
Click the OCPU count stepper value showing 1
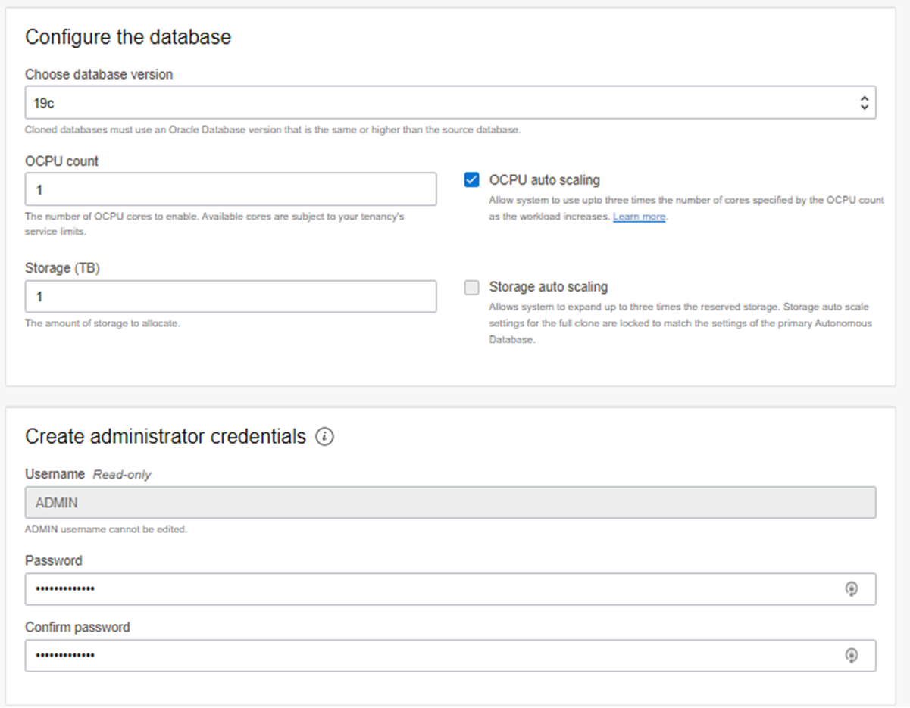(x=227, y=189)
